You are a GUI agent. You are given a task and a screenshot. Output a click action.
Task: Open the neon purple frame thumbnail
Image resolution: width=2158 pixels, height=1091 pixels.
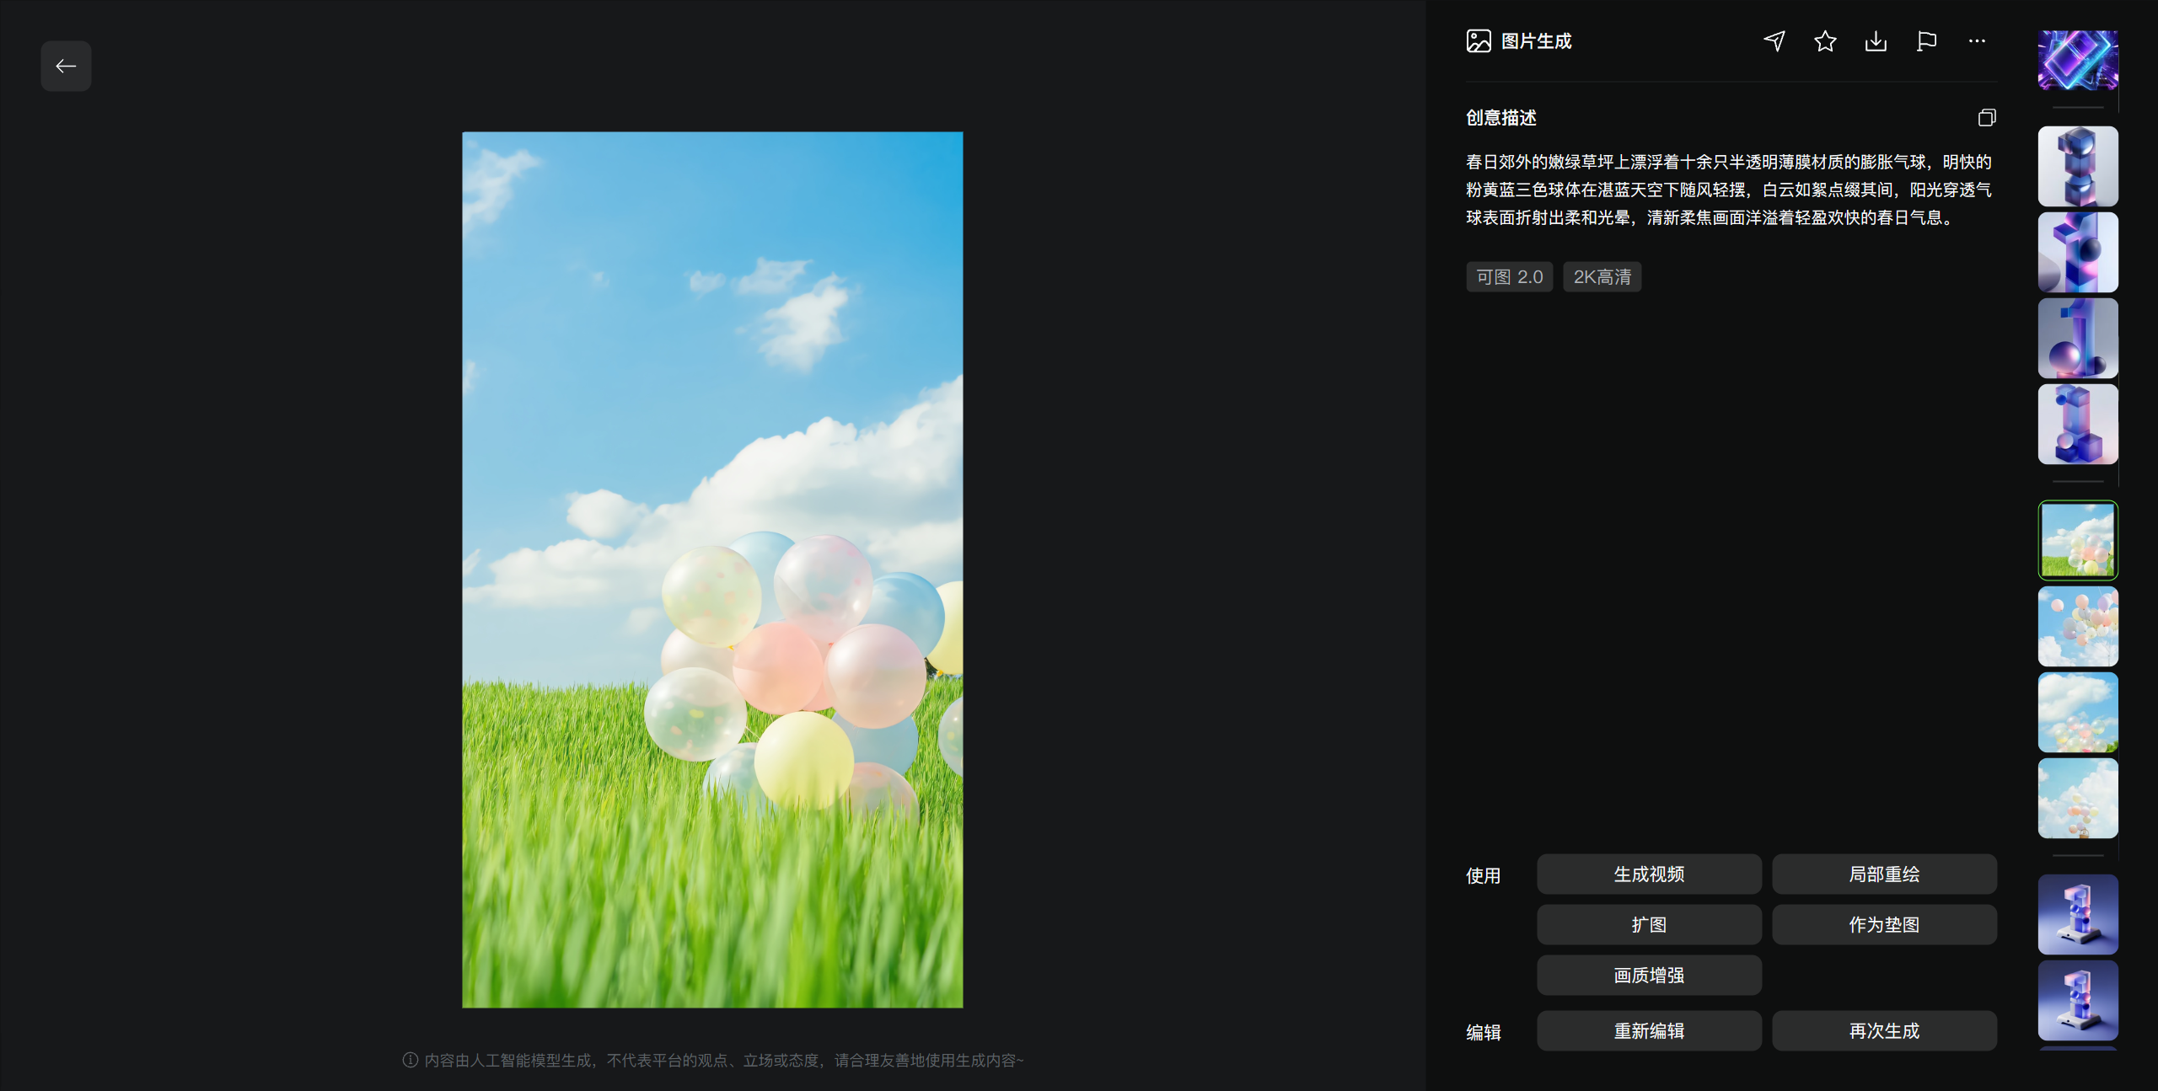[x=2078, y=60]
